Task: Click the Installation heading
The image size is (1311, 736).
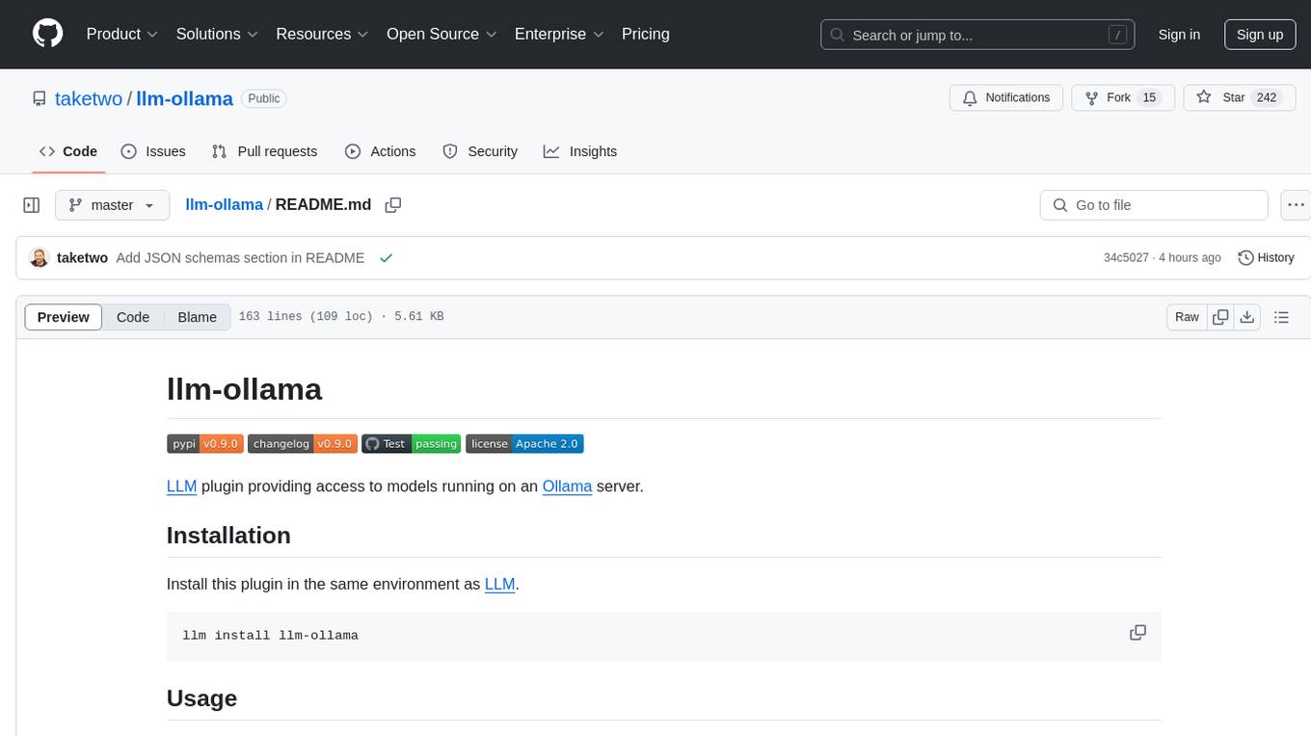Action: pyautogui.click(x=228, y=536)
